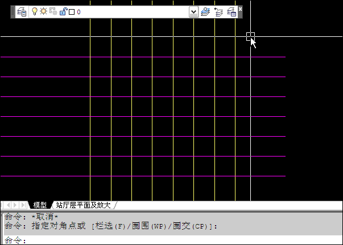
Task: Click the *取消* command history line
Action: (45, 217)
